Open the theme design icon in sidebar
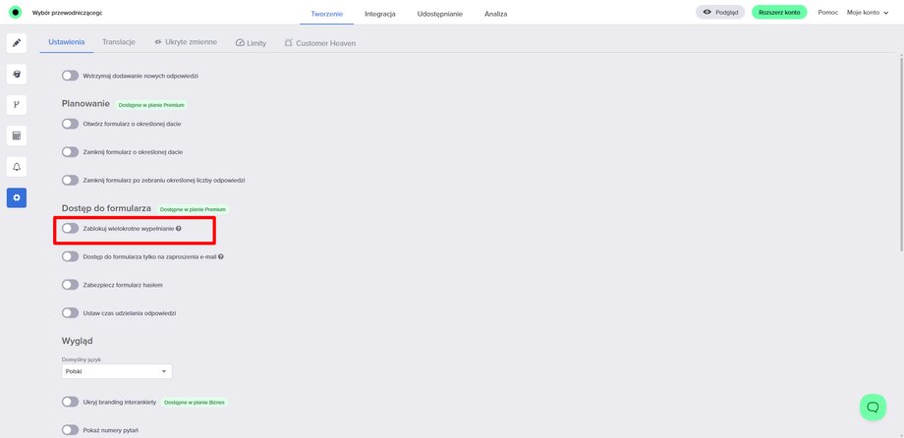The width and height of the screenshot is (904, 438). coord(17,74)
